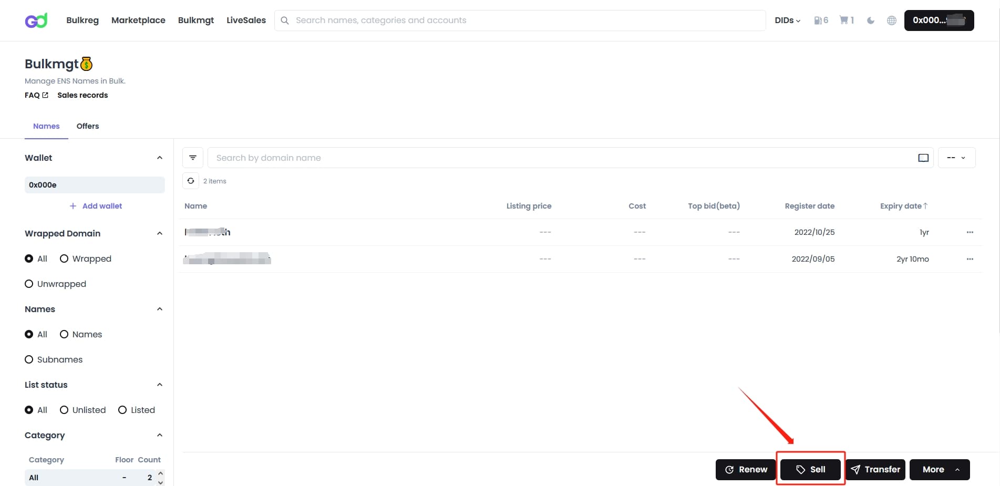The image size is (1000, 486).
Task: Select All under List status
Action: tap(29, 410)
